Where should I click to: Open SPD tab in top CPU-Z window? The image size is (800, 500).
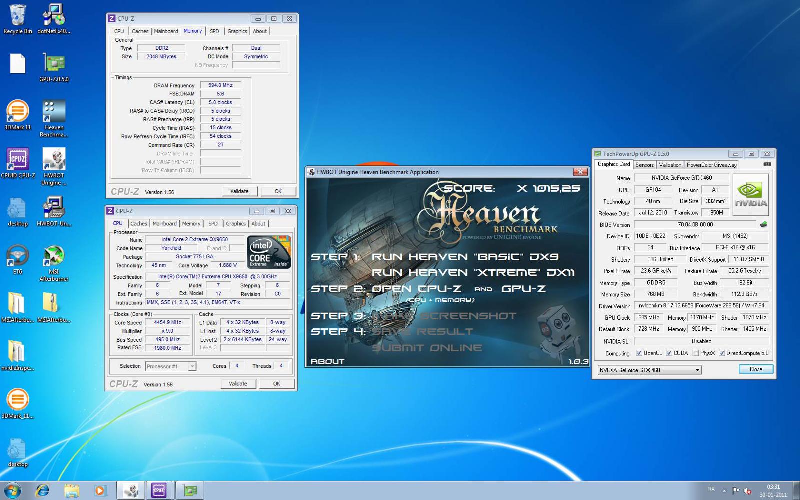click(214, 31)
